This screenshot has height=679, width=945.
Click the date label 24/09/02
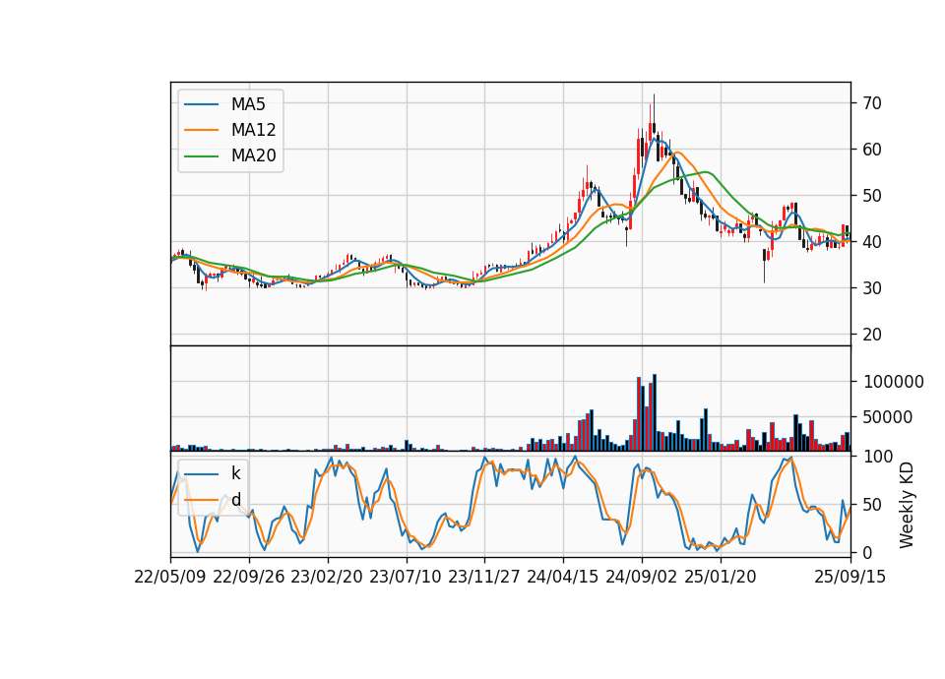click(x=641, y=577)
